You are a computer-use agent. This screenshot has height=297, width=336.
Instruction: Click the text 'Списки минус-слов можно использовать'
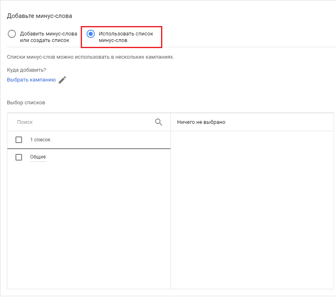pyautogui.click(x=58, y=57)
